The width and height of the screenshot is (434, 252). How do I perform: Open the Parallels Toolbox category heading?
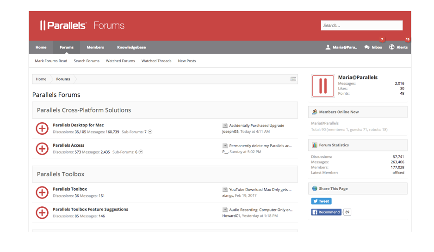(x=61, y=174)
